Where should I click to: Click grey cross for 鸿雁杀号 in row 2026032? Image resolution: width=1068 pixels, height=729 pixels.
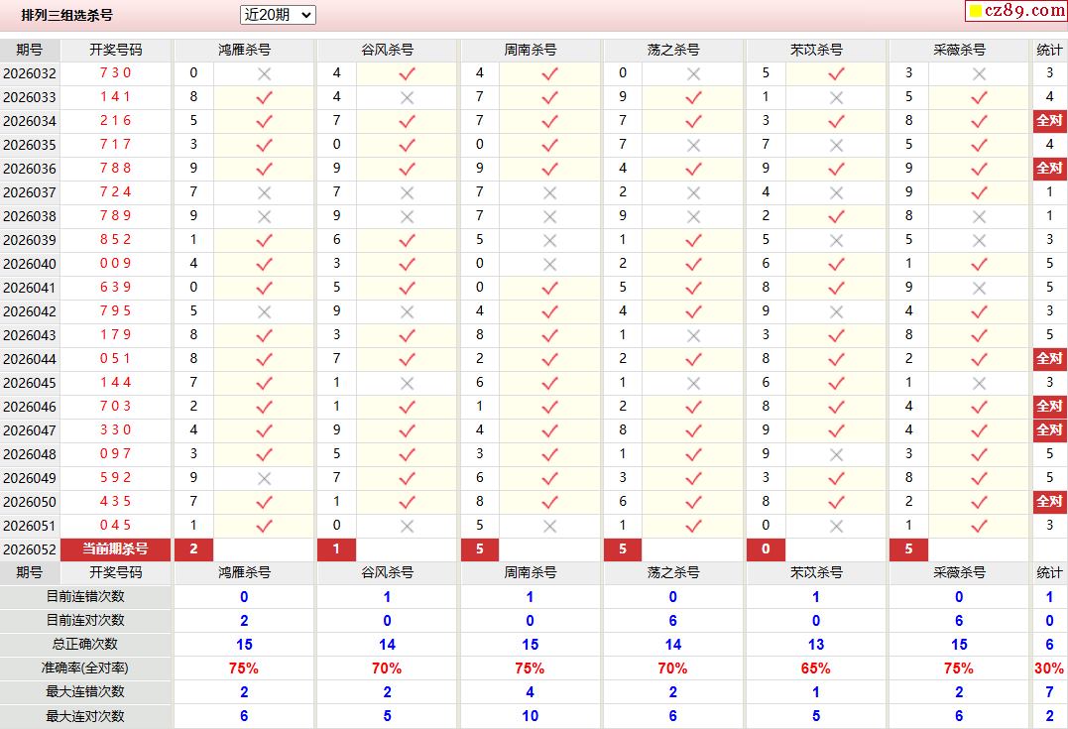(264, 73)
